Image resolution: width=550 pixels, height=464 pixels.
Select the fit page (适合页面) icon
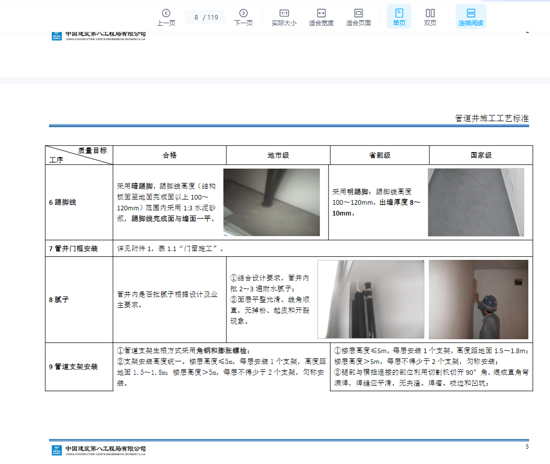[x=358, y=13]
